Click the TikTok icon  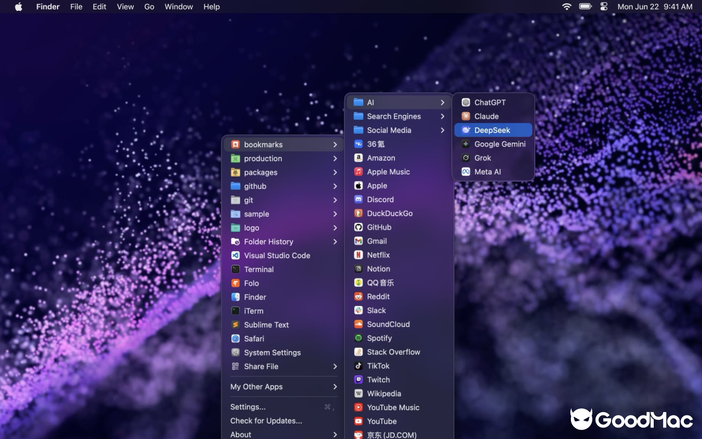pos(358,365)
